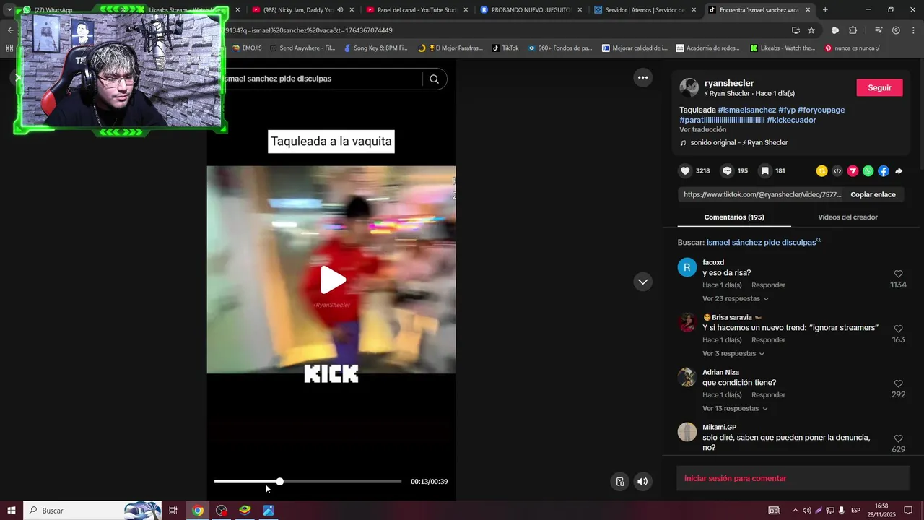924x520 pixels.
Task: Search suggested ismael sánchez pide disculpas link
Action: (x=763, y=243)
